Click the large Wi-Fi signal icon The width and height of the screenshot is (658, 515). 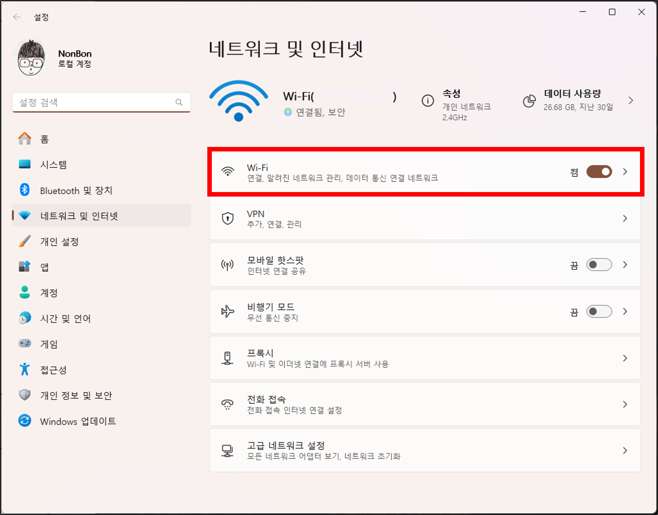(x=238, y=101)
